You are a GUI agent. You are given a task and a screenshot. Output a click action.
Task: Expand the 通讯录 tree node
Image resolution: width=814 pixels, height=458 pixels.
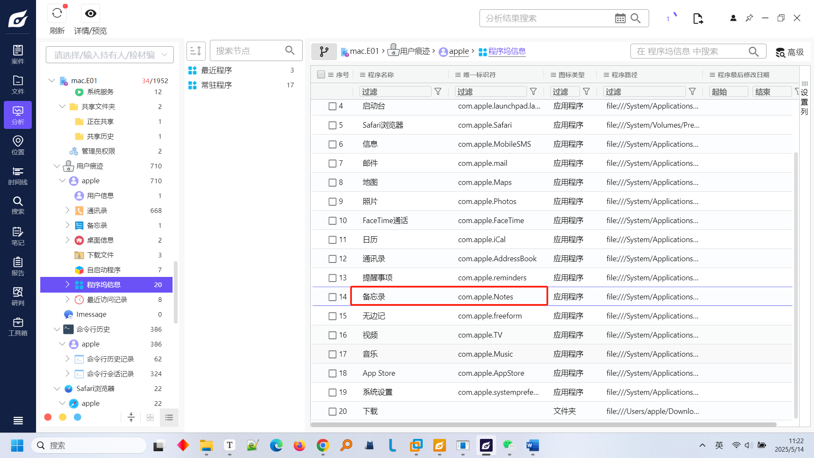(67, 210)
